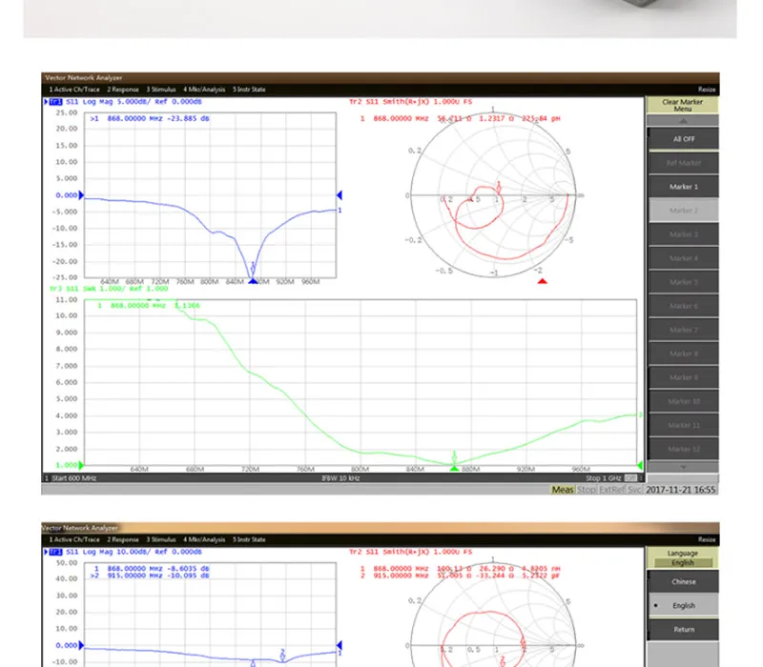
Task: Select the Marker 12 softkey
Action: (x=683, y=449)
